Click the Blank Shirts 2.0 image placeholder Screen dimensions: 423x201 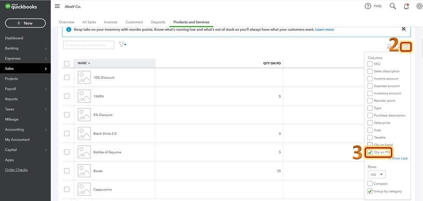[x=84, y=133]
